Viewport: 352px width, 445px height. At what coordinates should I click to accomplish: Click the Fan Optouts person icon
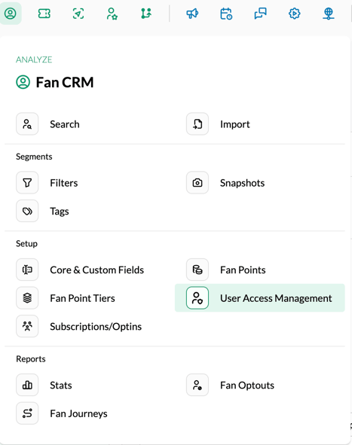[x=197, y=385]
